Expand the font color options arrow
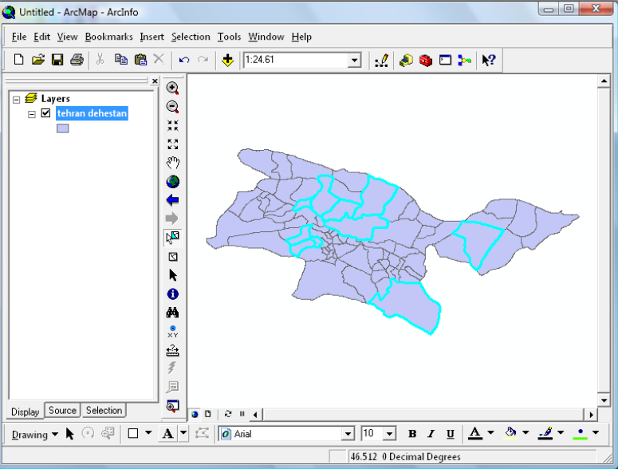Image resolution: width=618 pixels, height=469 pixels. click(490, 433)
